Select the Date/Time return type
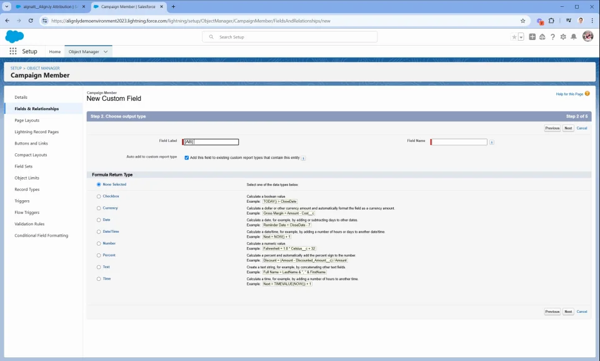Screen dimensions: 600x361 coord(99,232)
